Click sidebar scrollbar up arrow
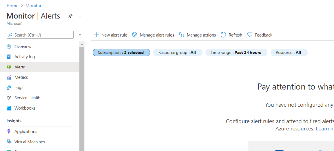334x151 pixels. click(x=82, y=44)
